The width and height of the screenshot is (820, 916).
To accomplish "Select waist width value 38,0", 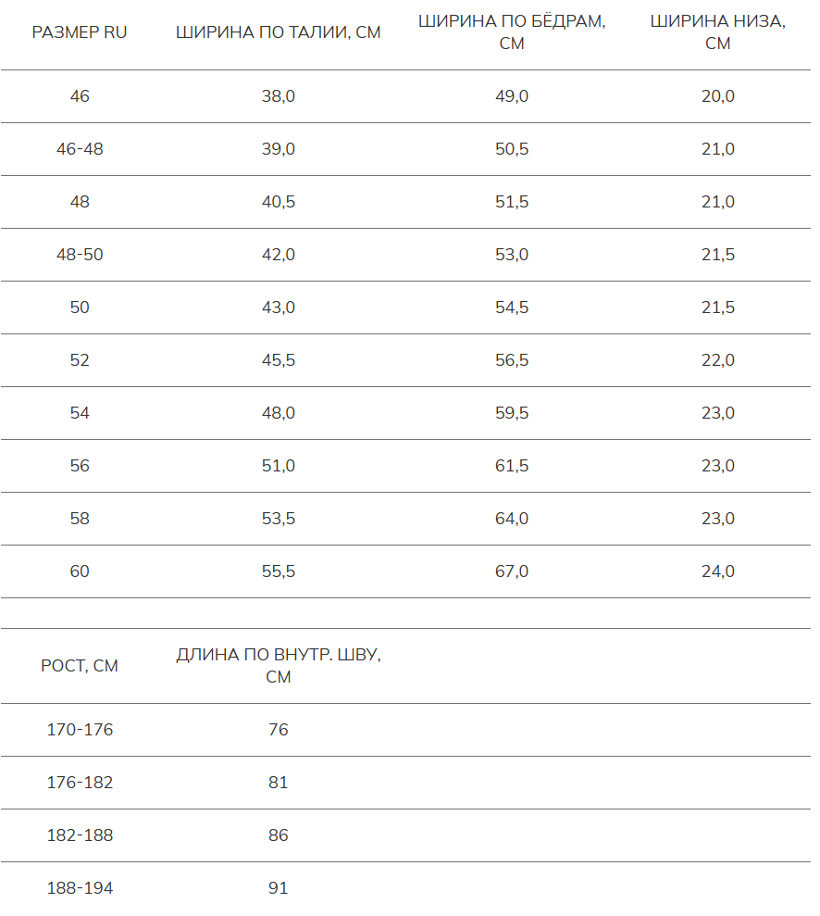I will click(x=279, y=96).
